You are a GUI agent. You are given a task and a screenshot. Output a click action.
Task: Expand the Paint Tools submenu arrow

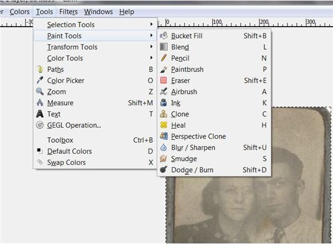(x=151, y=35)
